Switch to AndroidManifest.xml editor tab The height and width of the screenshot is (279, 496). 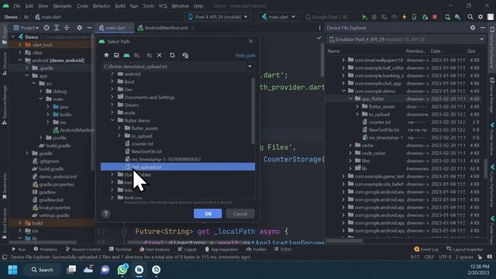point(166,28)
